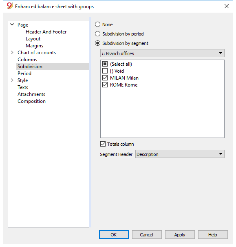Viewport: 236px width, 247px height.
Task: Uncheck the ROME Rome segment
Action: point(105,85)
